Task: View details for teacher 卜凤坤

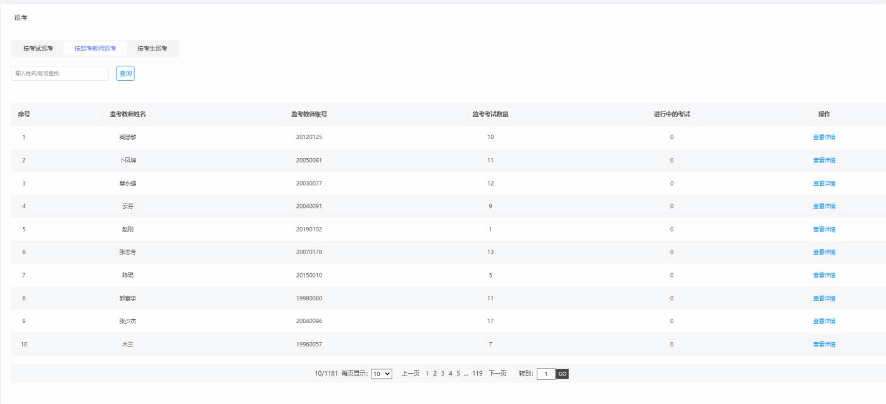Action: click(x=824, y=161)
